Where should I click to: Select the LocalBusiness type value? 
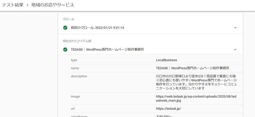point(166,60)
